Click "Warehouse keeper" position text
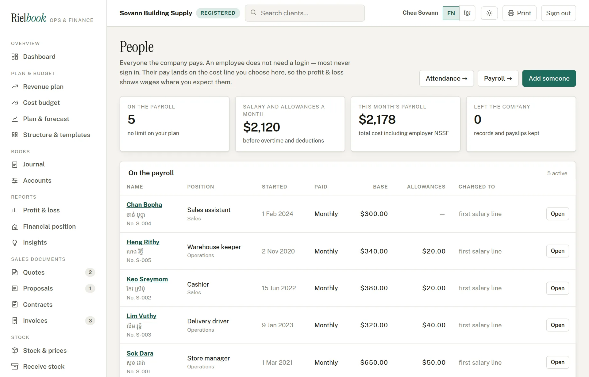 [x=214, y=247]
